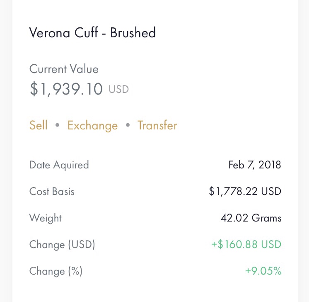This screenshot has width=309, height=302.
Task: Click the Cost Basis label
Action: point(52,192)
